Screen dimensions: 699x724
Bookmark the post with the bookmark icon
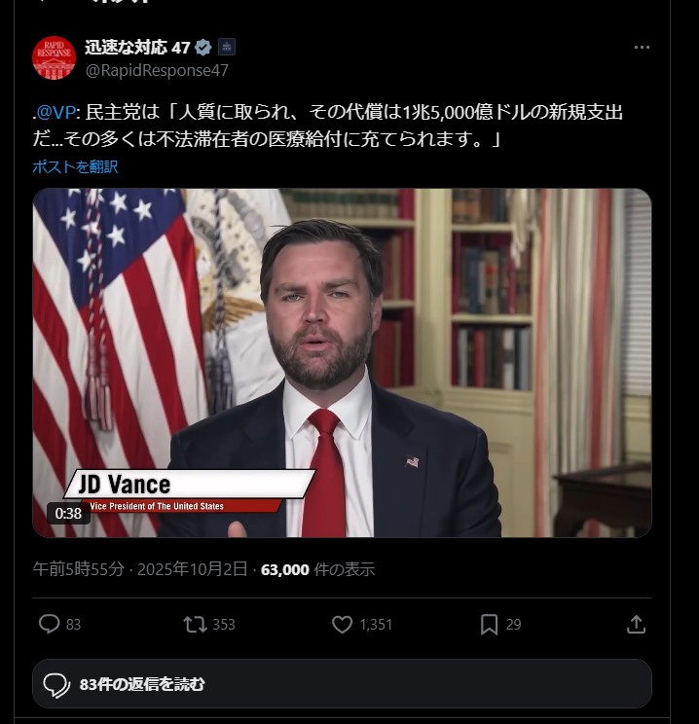pos(490,625)
